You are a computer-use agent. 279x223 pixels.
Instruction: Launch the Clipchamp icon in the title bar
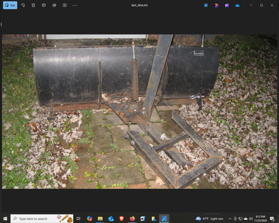pos(217,6)
